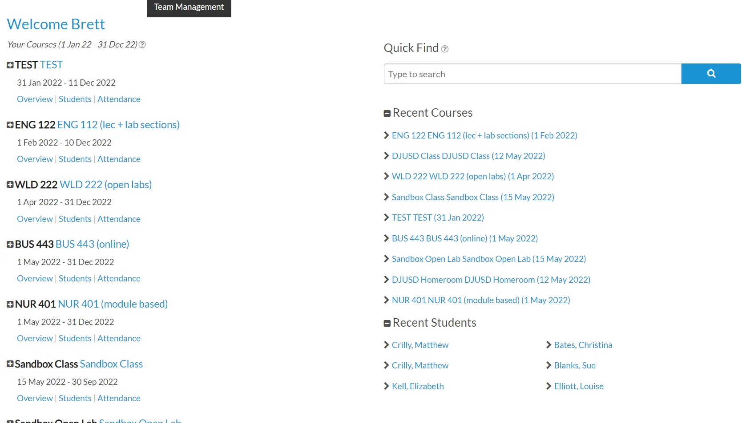Collapse the Recent Students section
This screenshot has height=423, width=742.
click(x=387, y=324)
